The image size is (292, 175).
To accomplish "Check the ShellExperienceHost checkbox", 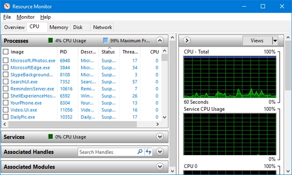I will tap(6, 95).
